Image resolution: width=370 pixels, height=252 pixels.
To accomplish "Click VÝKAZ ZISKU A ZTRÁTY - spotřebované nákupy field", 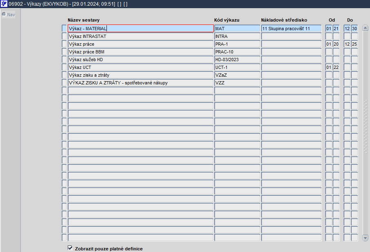I will pos(141,83).
